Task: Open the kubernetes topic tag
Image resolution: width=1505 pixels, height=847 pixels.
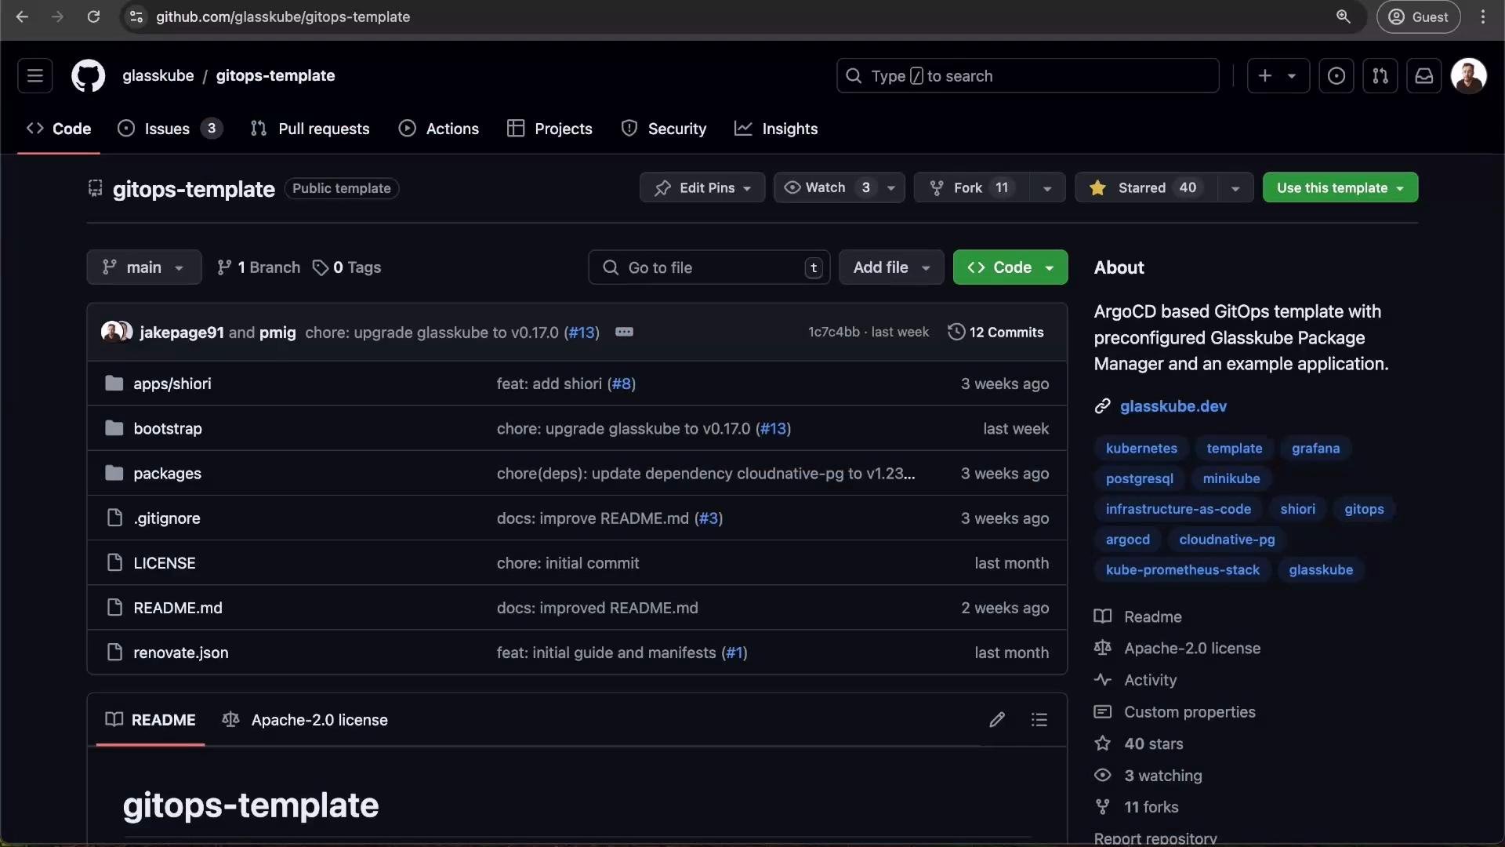Action: [x=1141, y=449]
